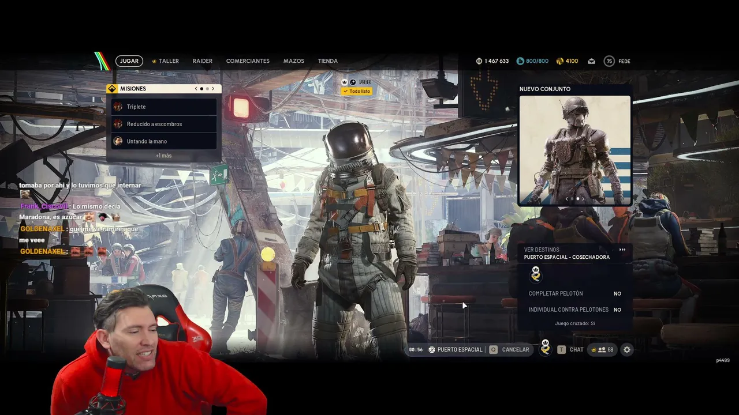The image size is (739, 415).
Task: Click the coin currency icon beside 1 467 633
Action: coord(479,61)
